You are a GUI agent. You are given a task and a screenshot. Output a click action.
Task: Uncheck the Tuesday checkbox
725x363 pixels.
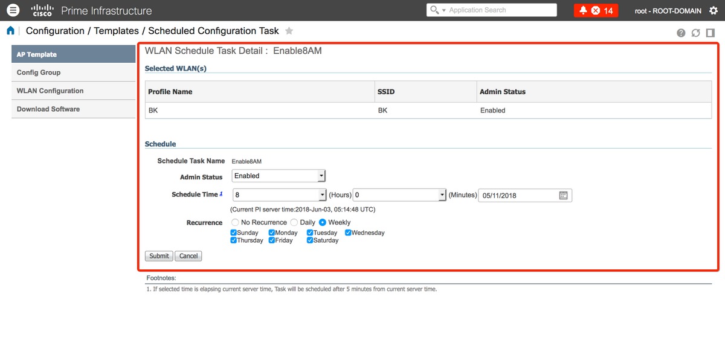tap(310, 233)
